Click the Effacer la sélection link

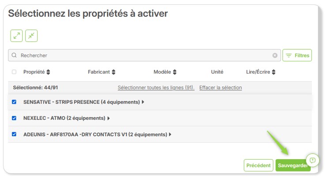[220, 88]
